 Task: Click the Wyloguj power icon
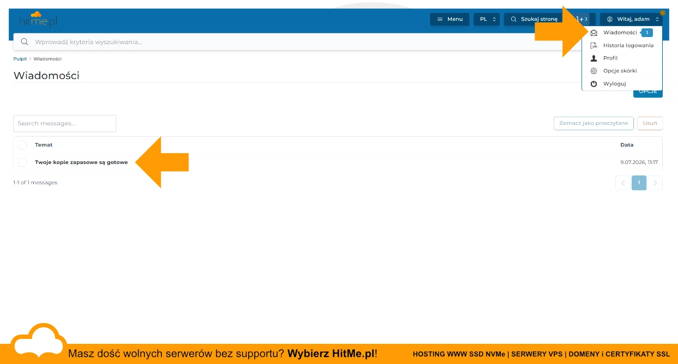594,84
